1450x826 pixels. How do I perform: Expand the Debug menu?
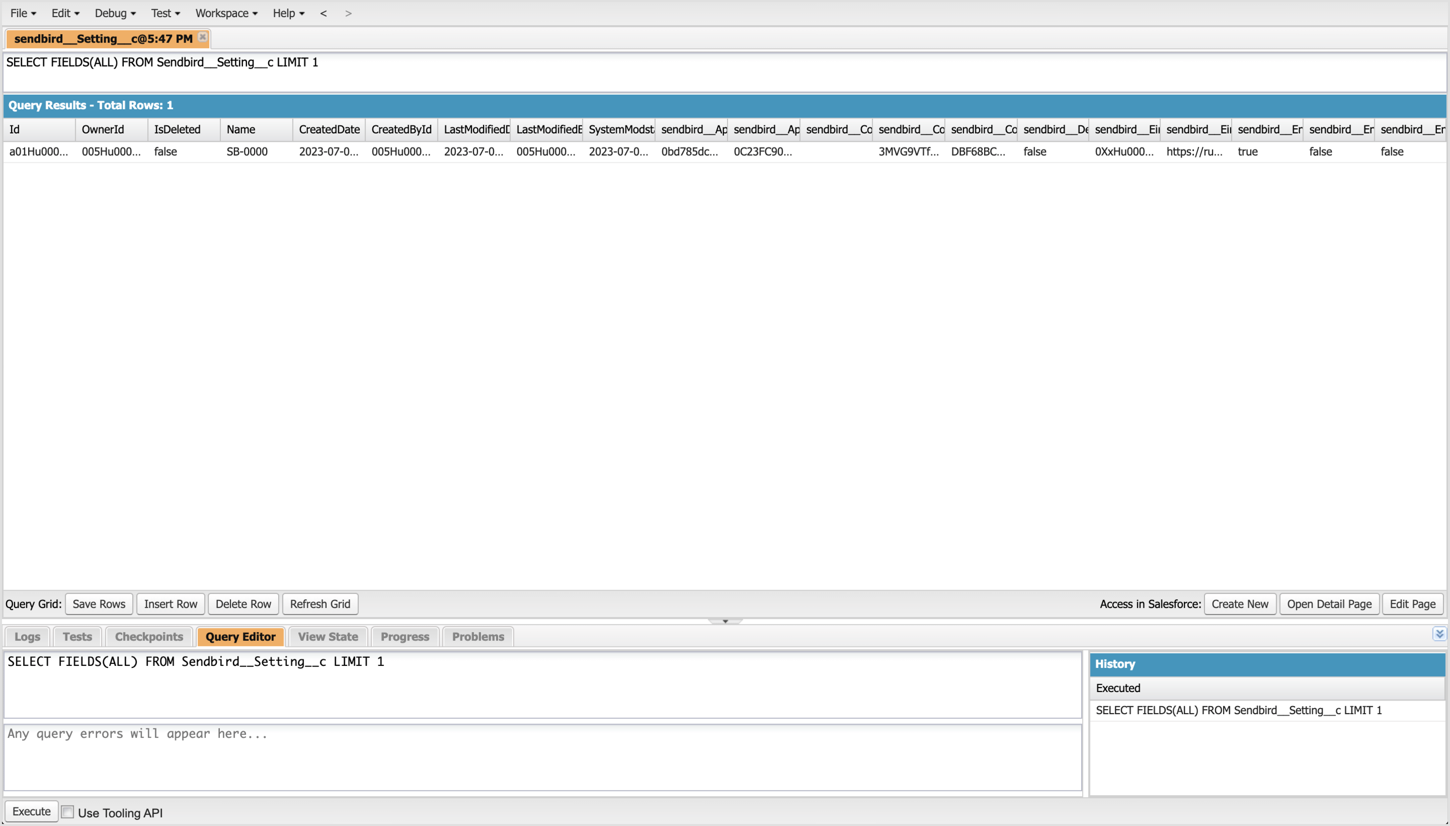(x=114, y=13)
